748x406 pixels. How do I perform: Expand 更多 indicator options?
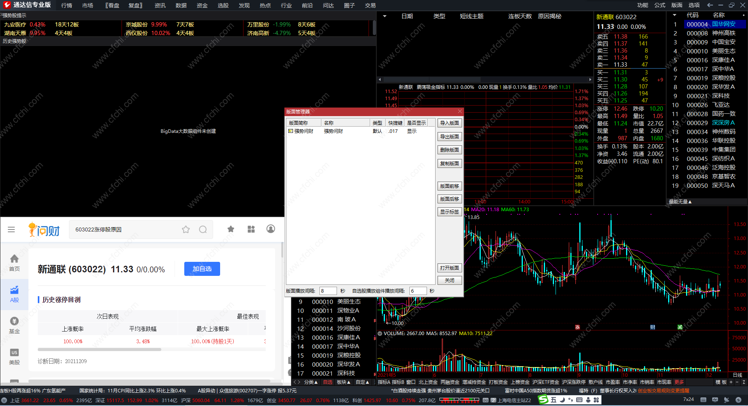click(679, 382)
